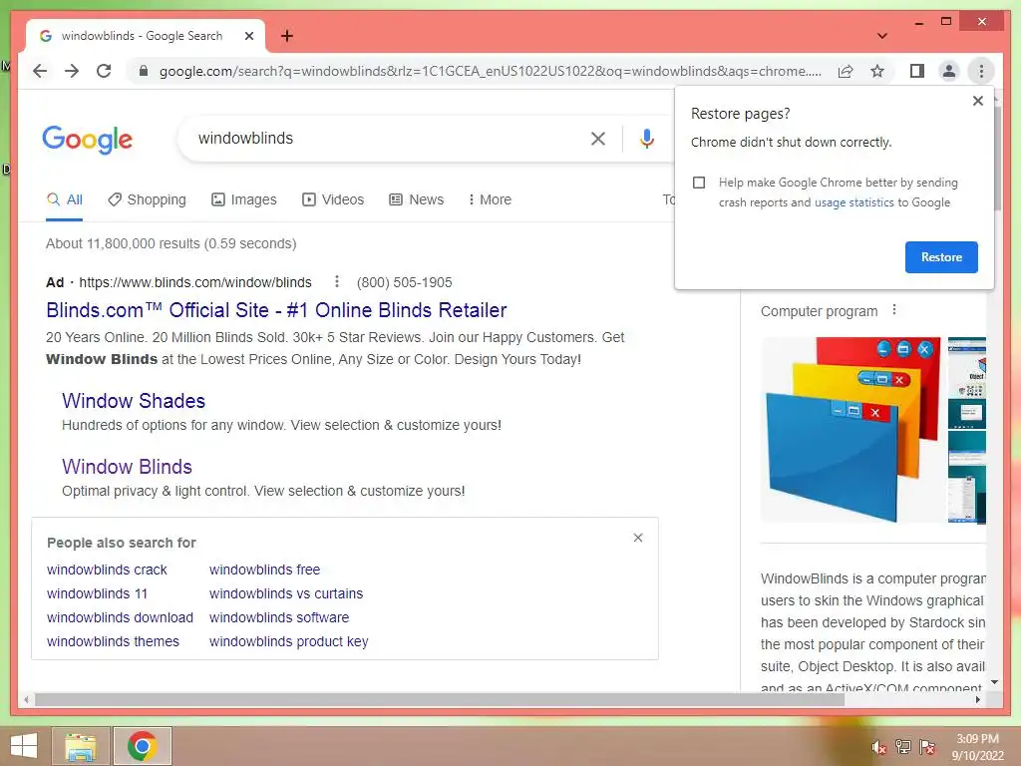Image resolution: width=1021 pixels, height=766 pixels.
Task: Open File Explorer from the taskbar
Action: pyautogui.click(x=80, y=746)
